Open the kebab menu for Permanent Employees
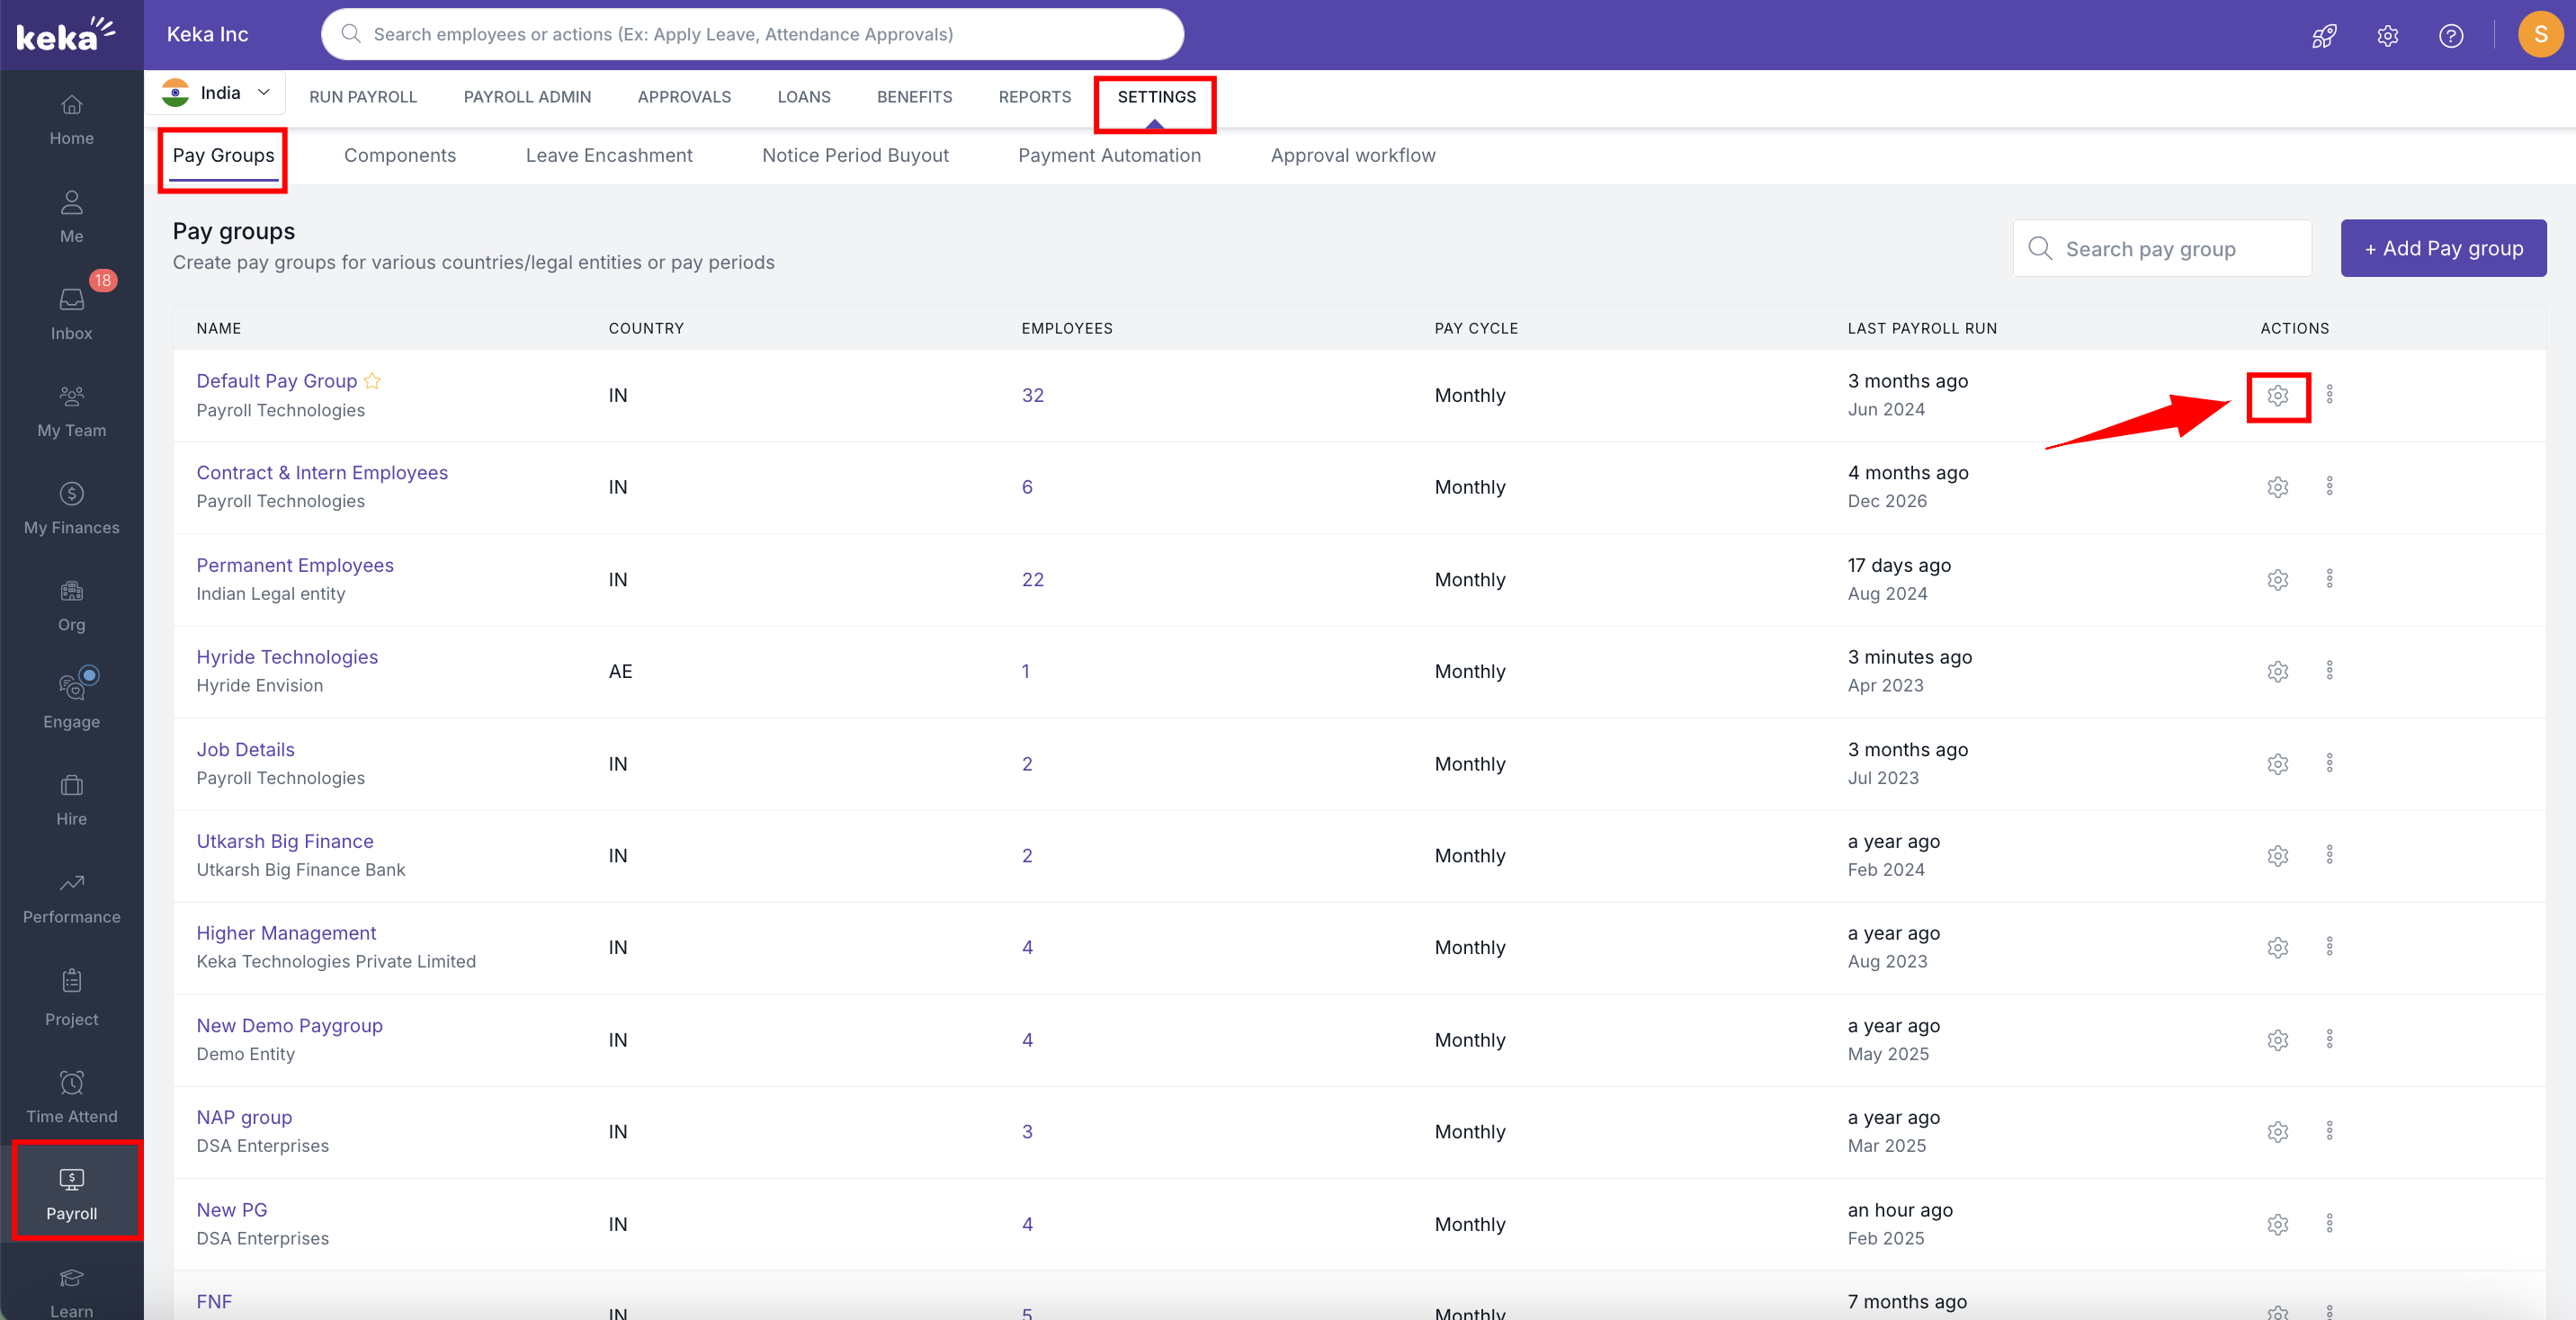2576x1320 pixels. 2330,579
